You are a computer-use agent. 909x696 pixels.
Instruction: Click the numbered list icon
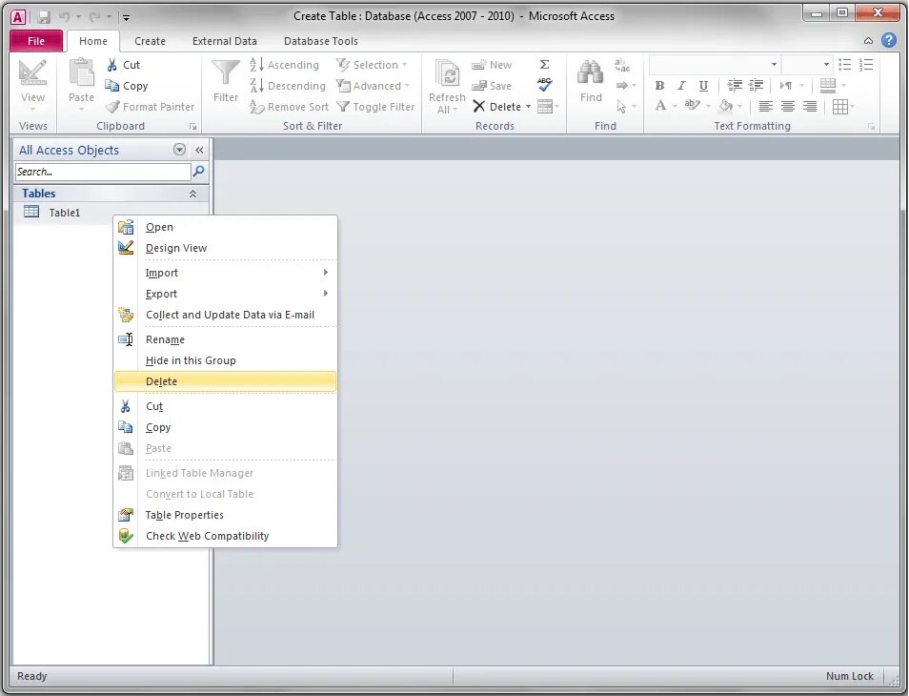(866, 65)
